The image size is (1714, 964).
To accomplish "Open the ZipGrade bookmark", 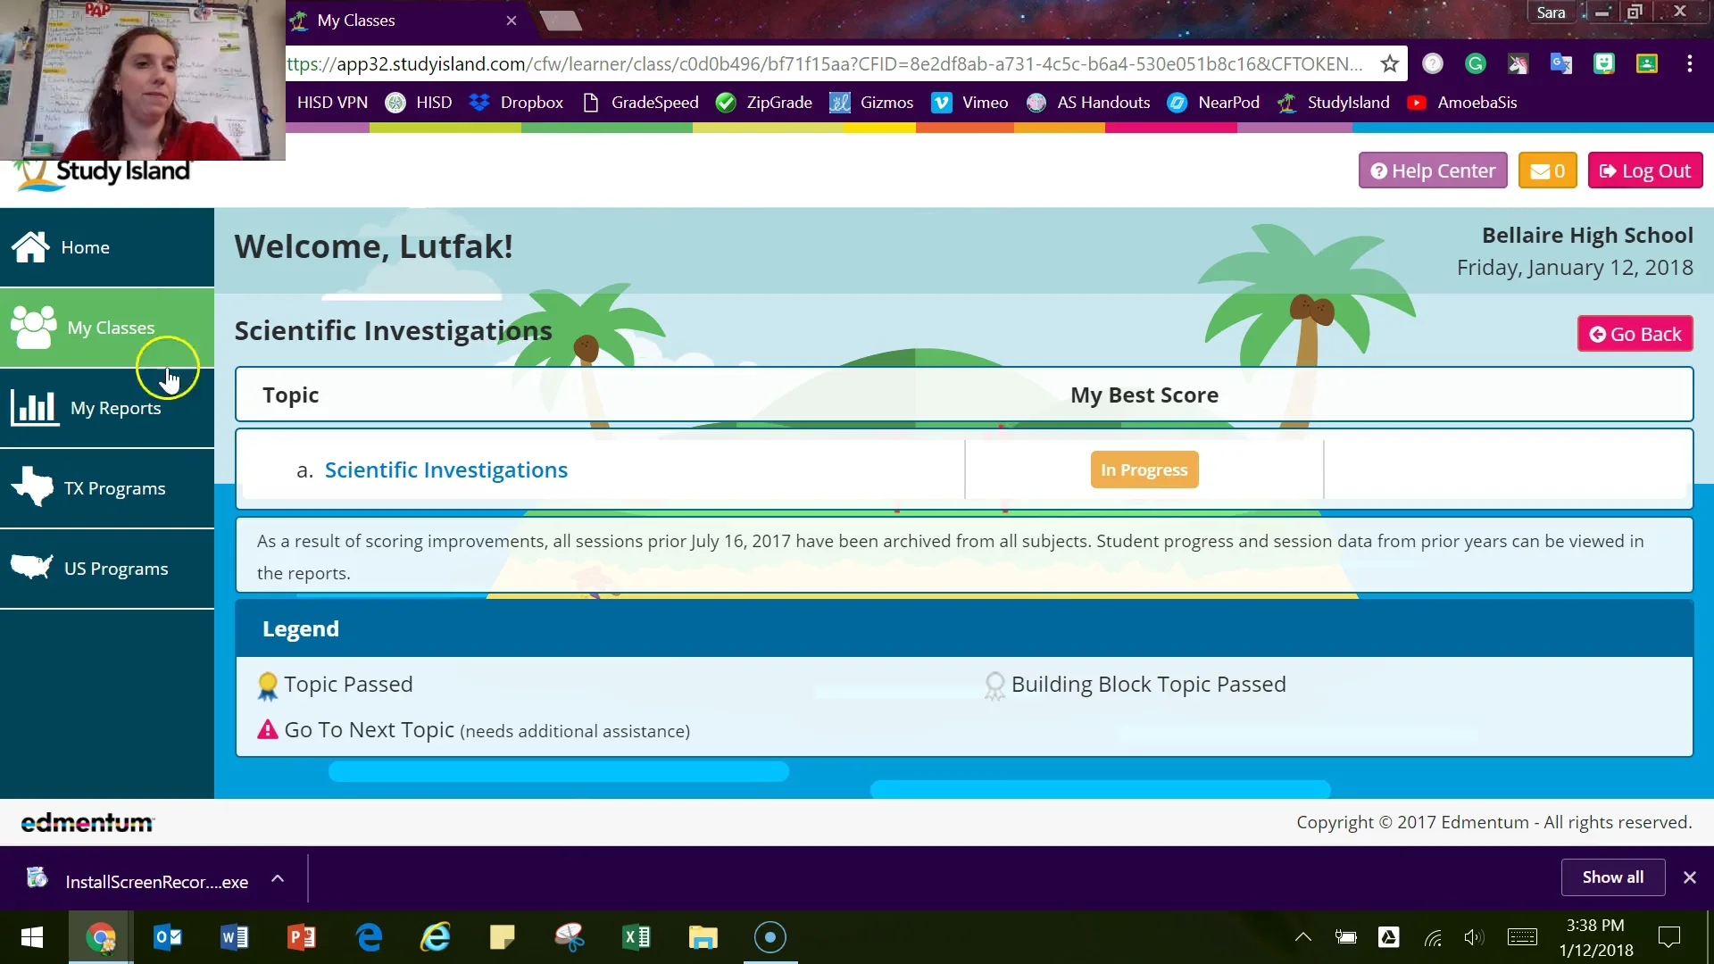I will (765, 103).
